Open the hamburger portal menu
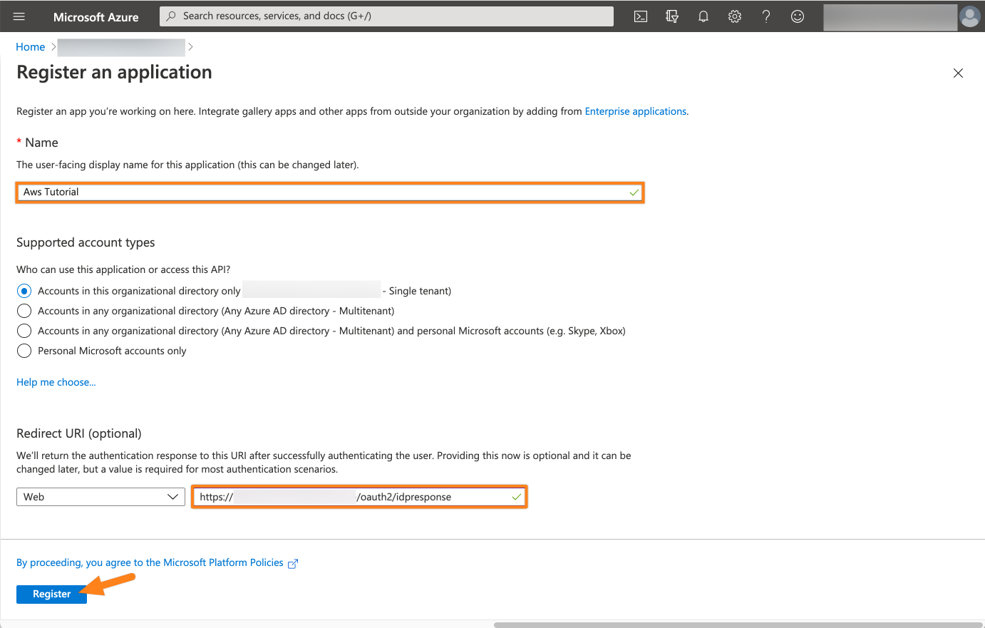 click(19, 16)
